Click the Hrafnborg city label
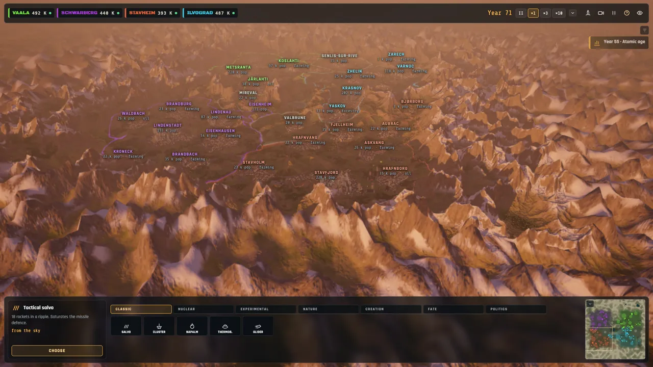 (x=395, y=169)
